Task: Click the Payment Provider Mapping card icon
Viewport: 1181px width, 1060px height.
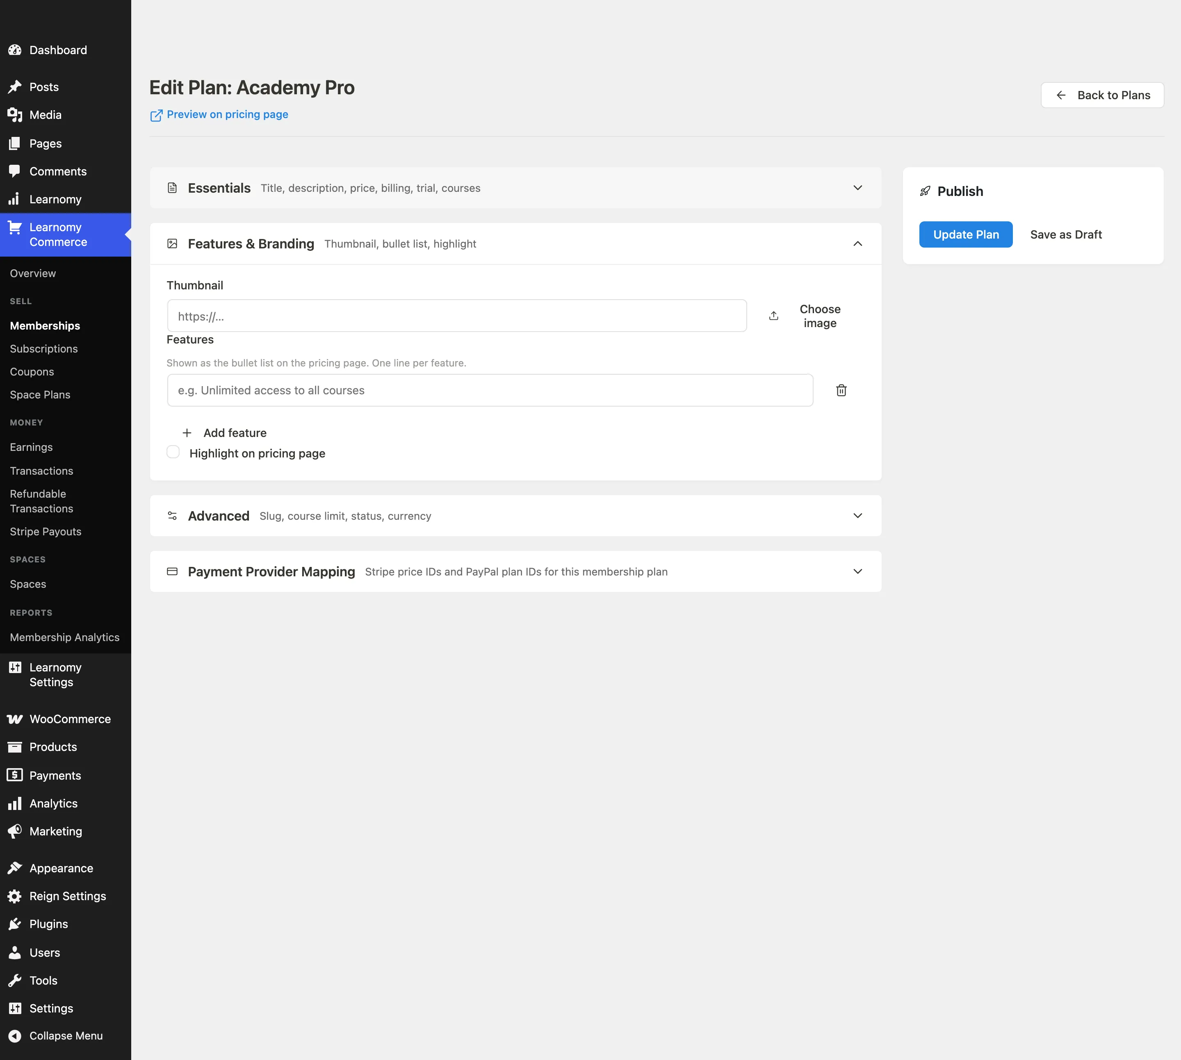Action: click(x=172, y=571)
